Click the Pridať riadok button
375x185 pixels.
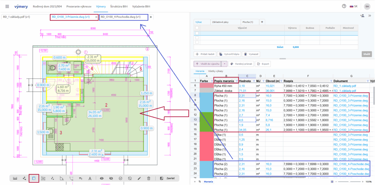click(x=205, y=54)
